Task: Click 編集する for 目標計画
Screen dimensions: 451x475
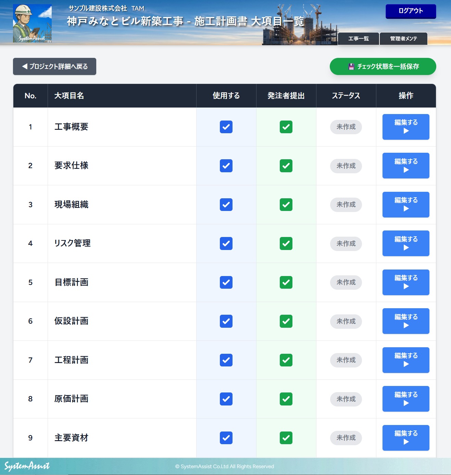Action: pyautogui.click(x=406, y=282)
